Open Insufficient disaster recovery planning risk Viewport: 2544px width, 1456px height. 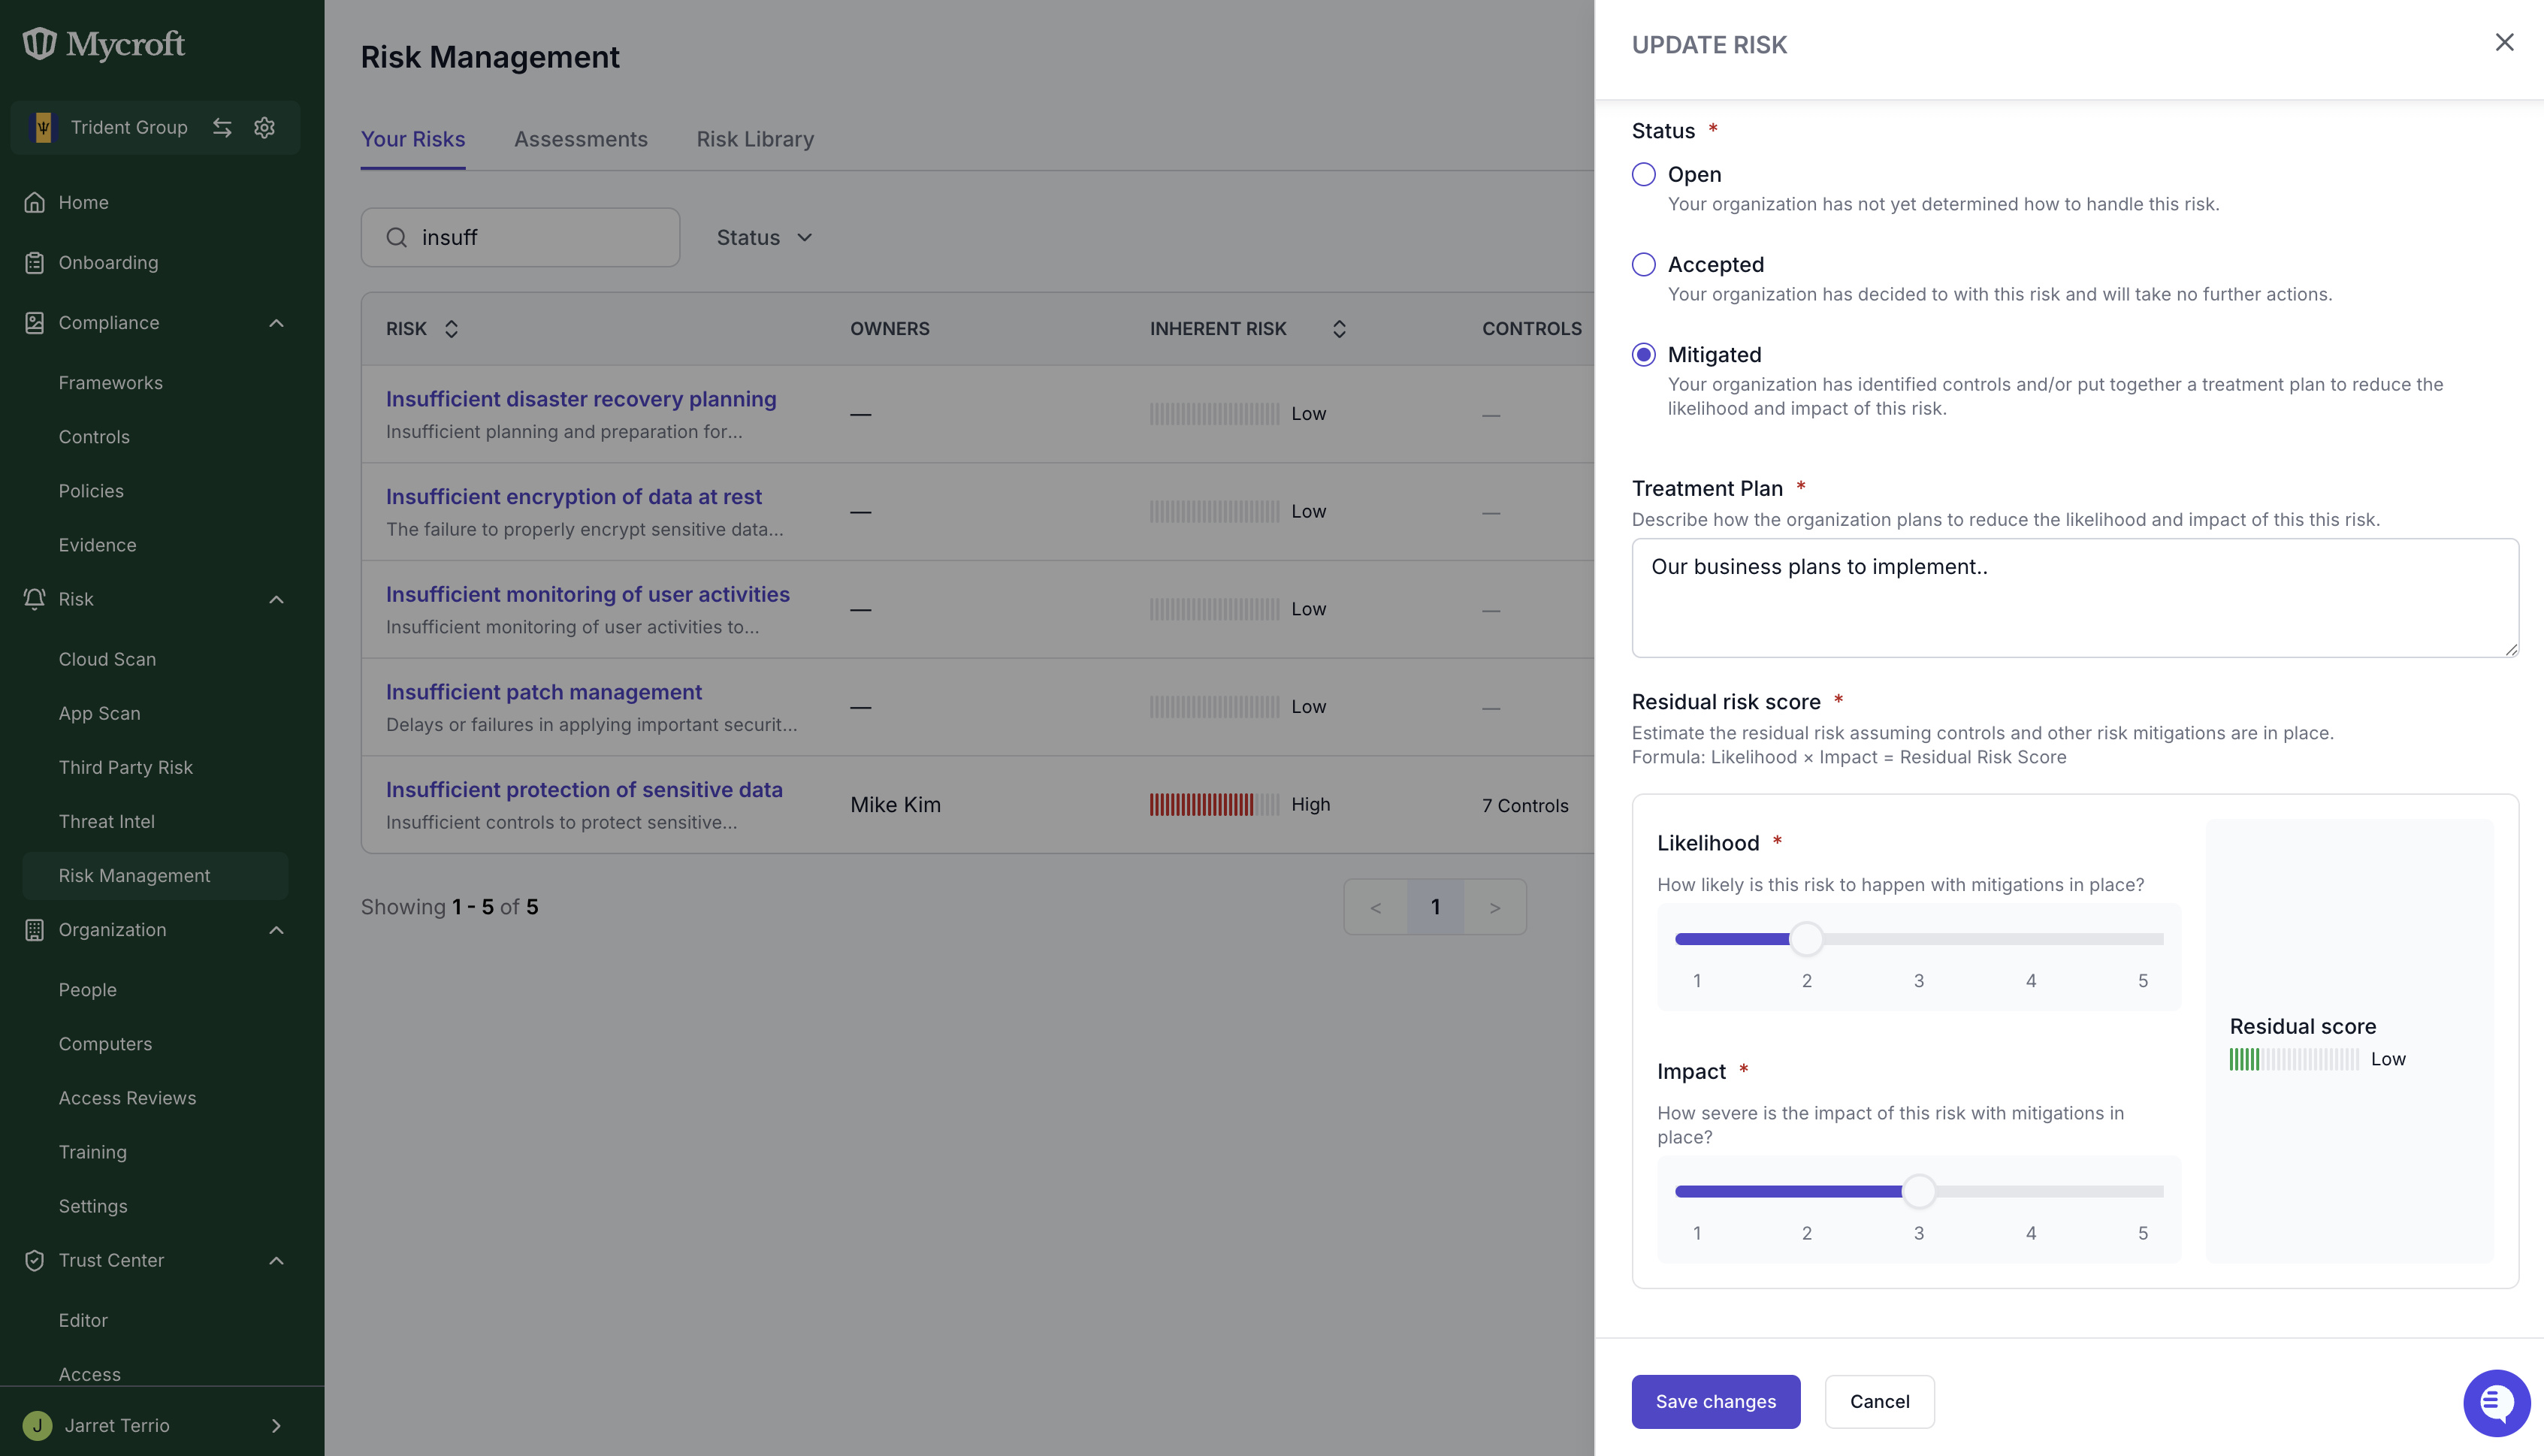click(x=581, y=399)
